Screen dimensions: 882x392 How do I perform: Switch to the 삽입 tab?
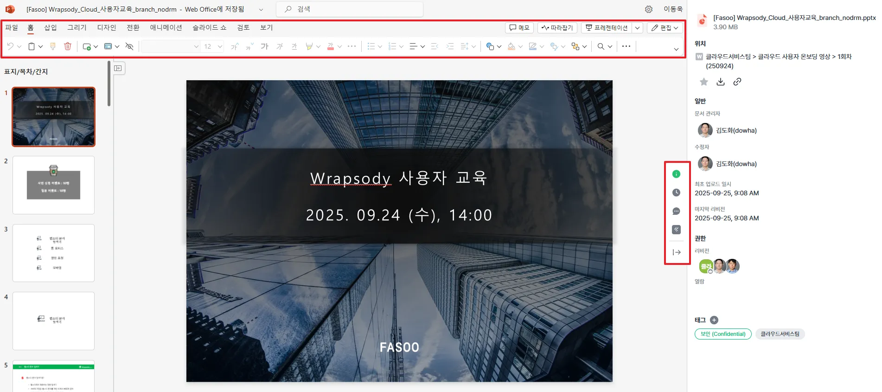click(x=51, y=27)
